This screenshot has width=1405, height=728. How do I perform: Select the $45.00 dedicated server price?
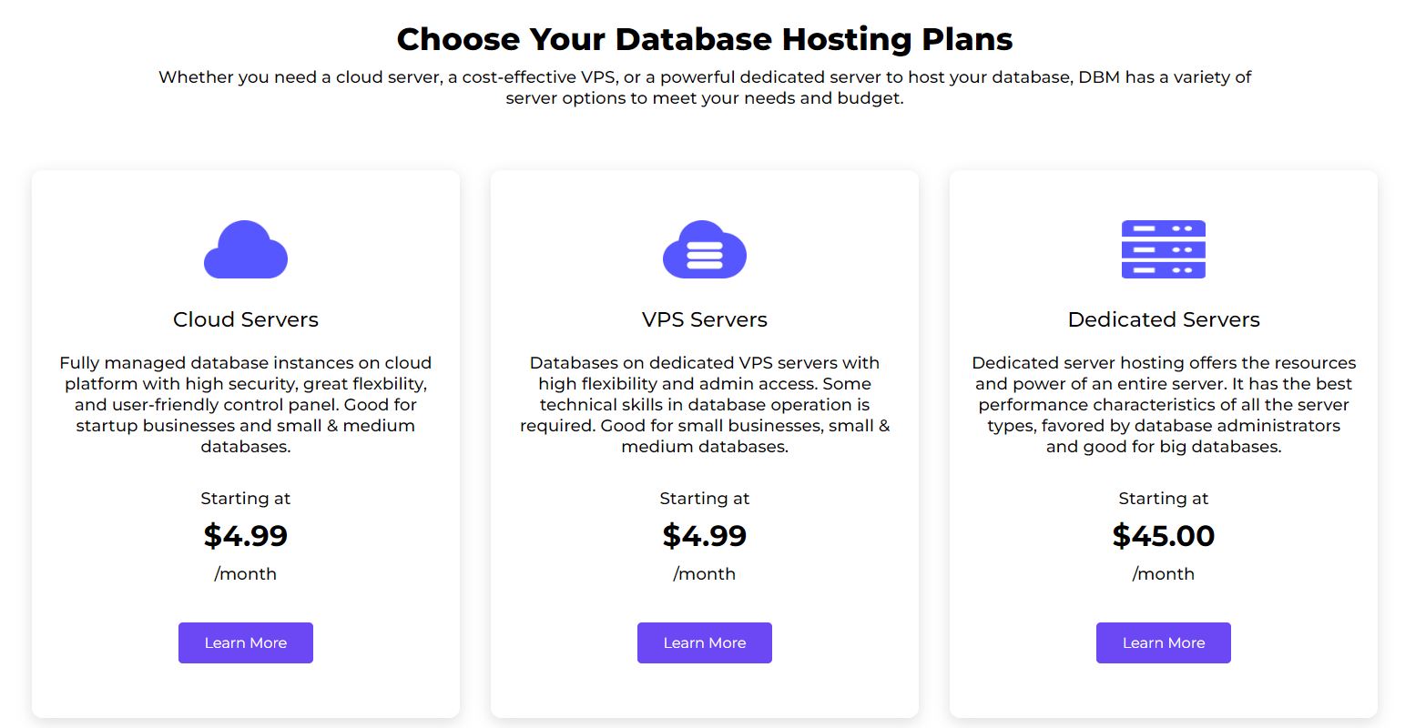coord(1164,535)
